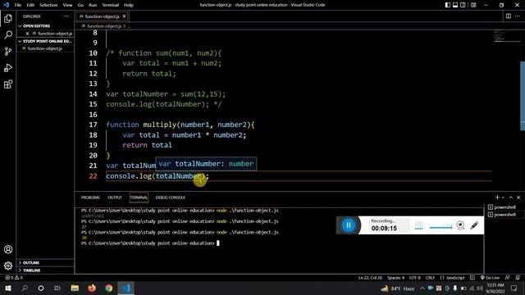525x295 pixels.
Task: Click the VS Code logo in title bar
Action: coord(6,5)
